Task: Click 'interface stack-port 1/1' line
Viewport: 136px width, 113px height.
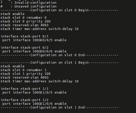Action: [25, 89]
